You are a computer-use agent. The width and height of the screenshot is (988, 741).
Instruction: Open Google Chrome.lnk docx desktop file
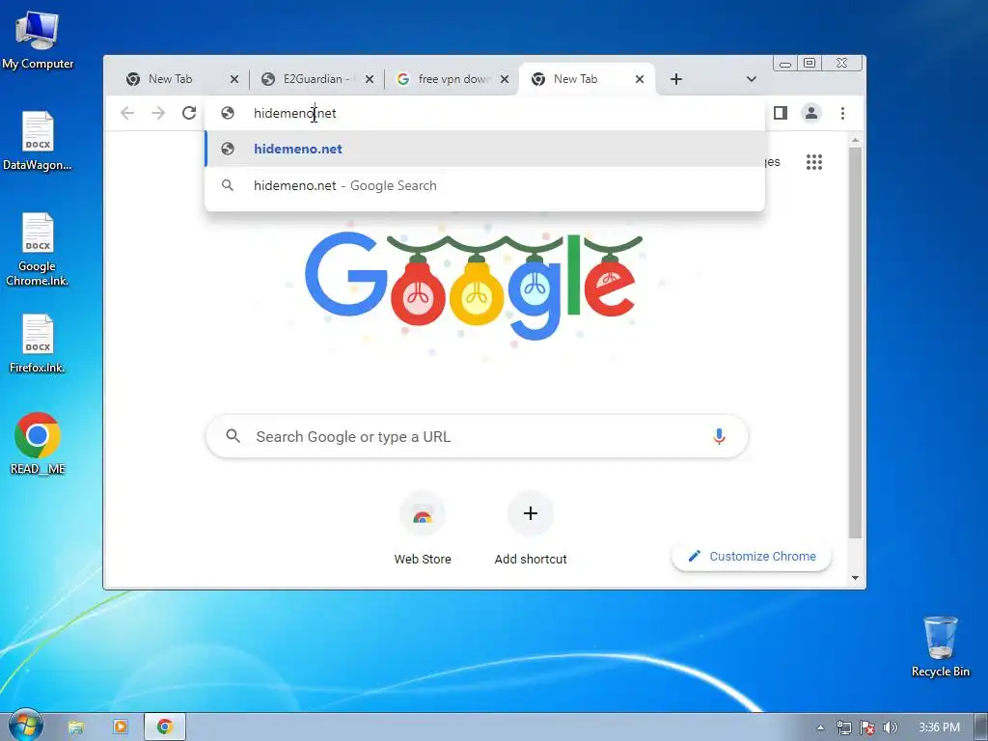pos(38,250)
